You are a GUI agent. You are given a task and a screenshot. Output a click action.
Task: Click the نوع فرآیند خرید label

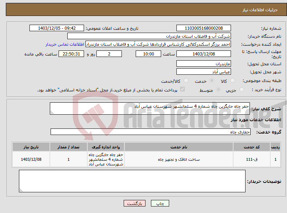(266, 90)
